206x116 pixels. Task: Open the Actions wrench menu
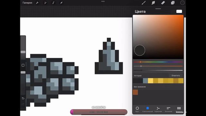point(37,3)
